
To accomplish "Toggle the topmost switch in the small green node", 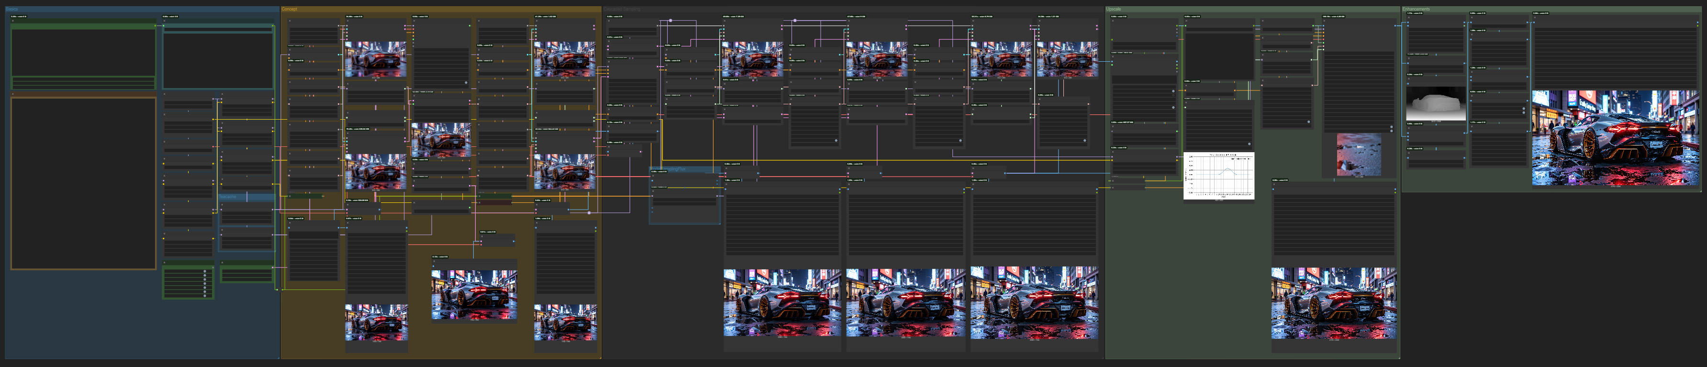I will [204, 272].
